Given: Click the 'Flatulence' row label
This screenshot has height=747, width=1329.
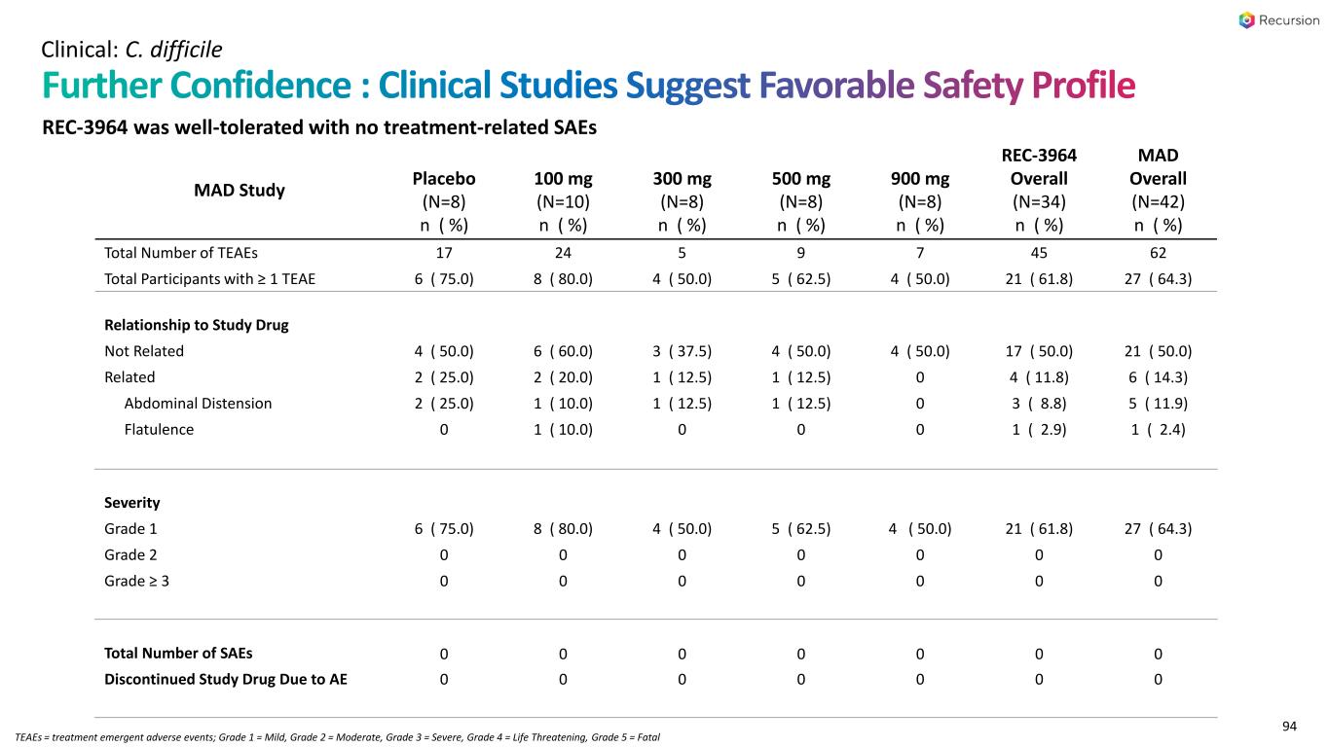Looking at the screenshot, I should [x=159, y=429].
